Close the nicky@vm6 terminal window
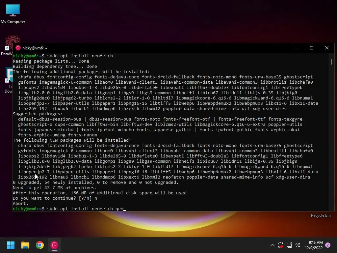The height and width of the screenshot is (253, 337). (327, 48)
